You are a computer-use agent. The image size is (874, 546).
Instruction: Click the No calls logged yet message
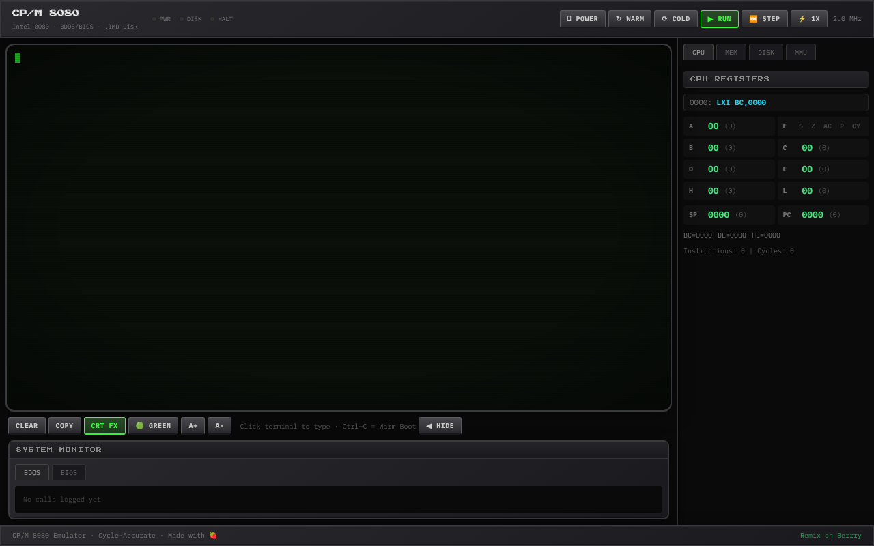tap(62, 500)
